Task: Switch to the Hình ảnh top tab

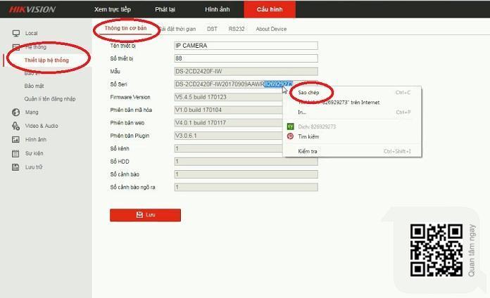Action: (217, 9)
